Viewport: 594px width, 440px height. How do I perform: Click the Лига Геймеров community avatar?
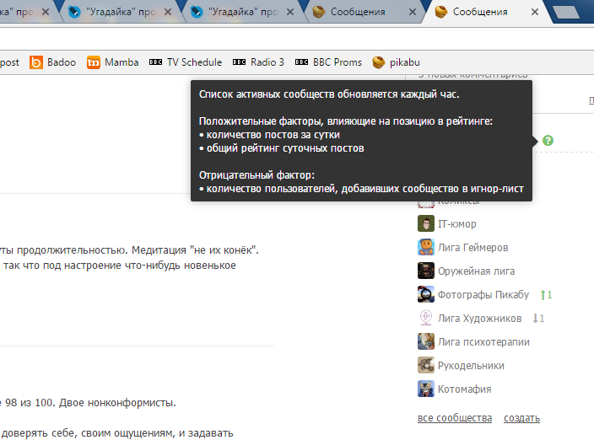click(426, 248)
